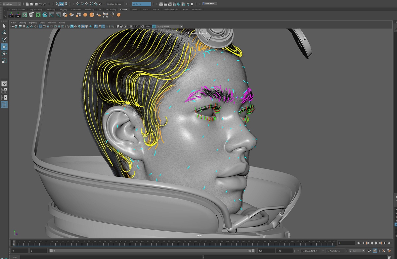Click the exposure value field 0.00
This screenshot has height=259, width=397.
pyautogui.click(x=136, y=26)
